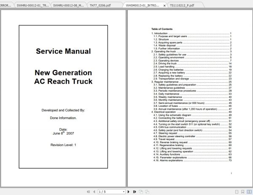Click '4.16. Alarms explanations' entry
The width and height of the screenshot is (253, 195).
(x=193, y=160)
